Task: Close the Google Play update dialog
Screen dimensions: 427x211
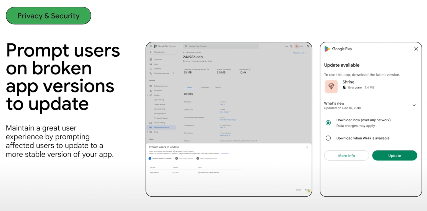Action: (416, 49)
